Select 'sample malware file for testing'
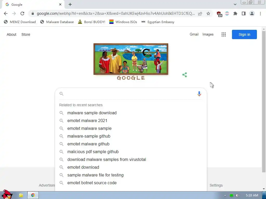This screenshot has height=199, width=266. (x=131, y=175)
